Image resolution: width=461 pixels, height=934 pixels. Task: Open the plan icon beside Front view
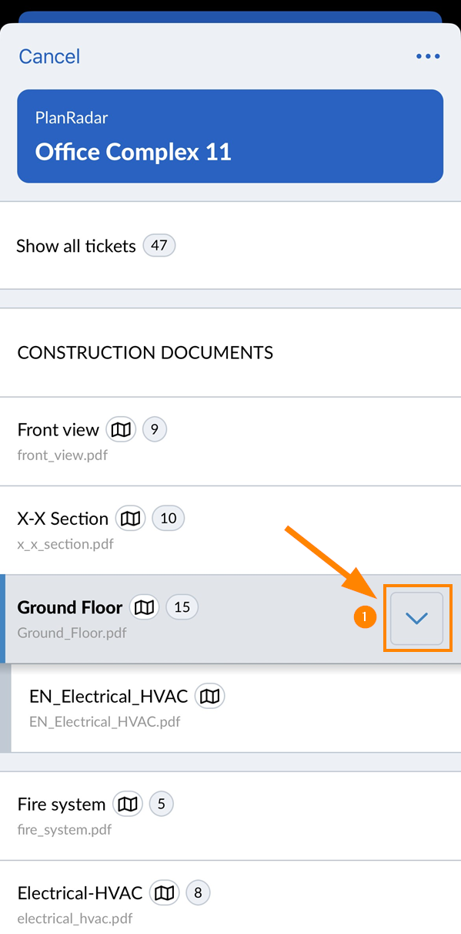coord(121,429)
